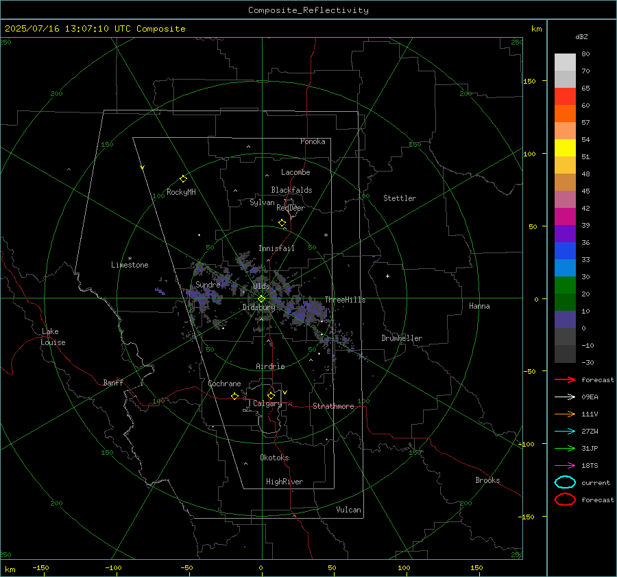Click the Brooks town label
This screenshot has width=617, height=577.
coord(487,480)
